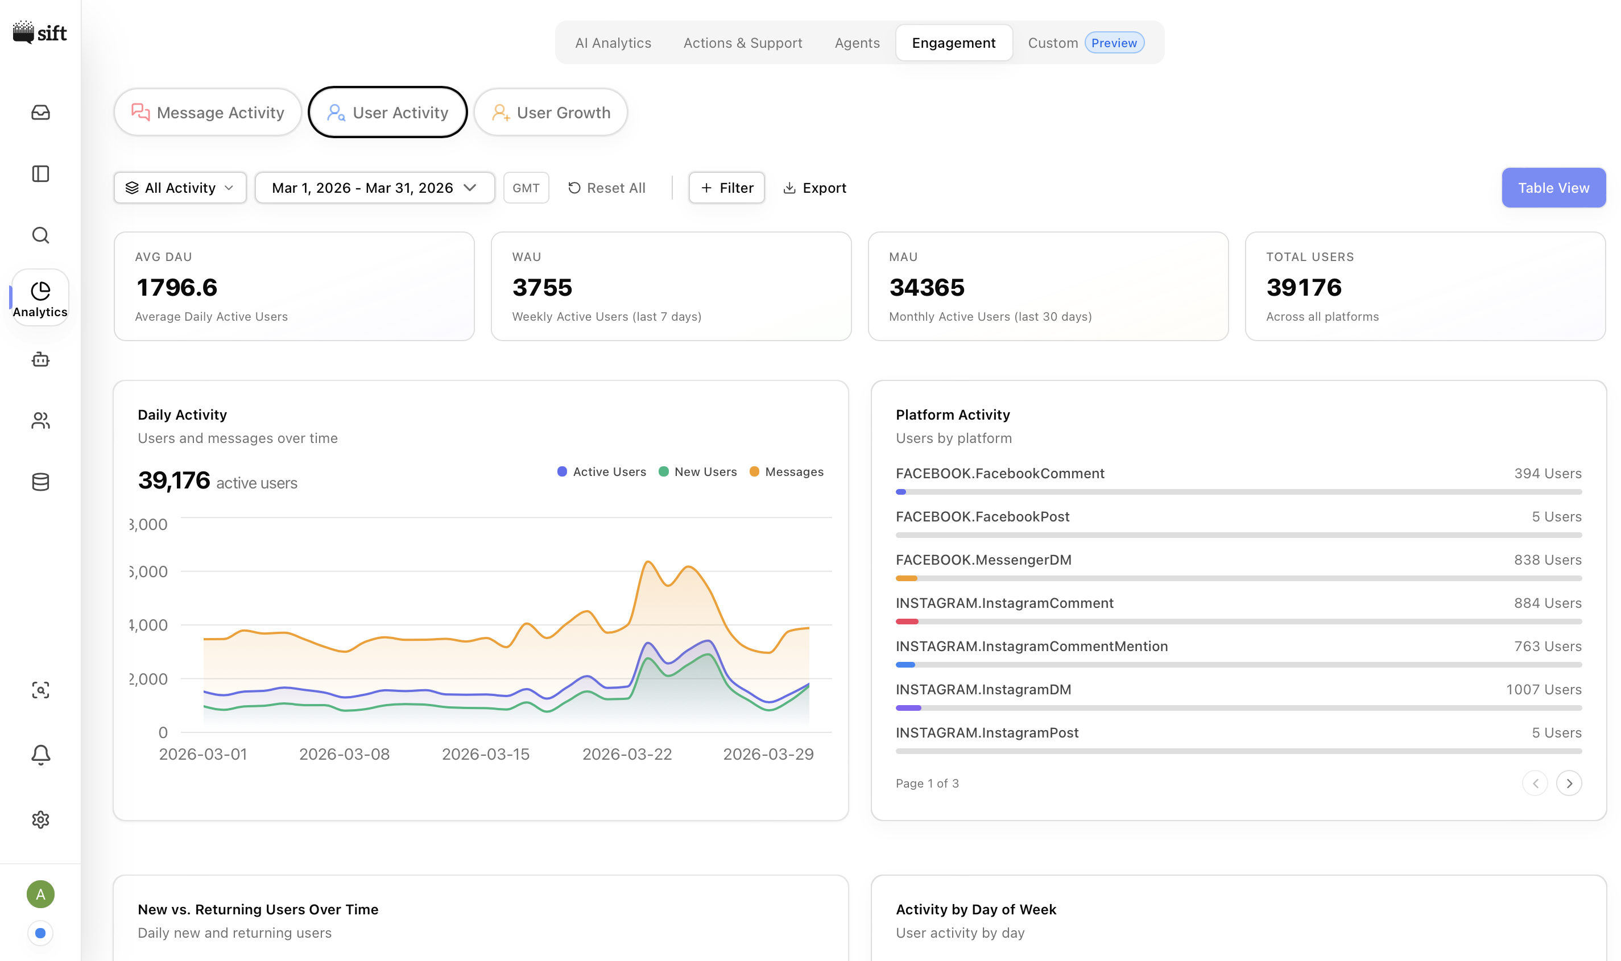Open the inbox icon in sidebar
1621x961 pixels.
click(40, 113)
